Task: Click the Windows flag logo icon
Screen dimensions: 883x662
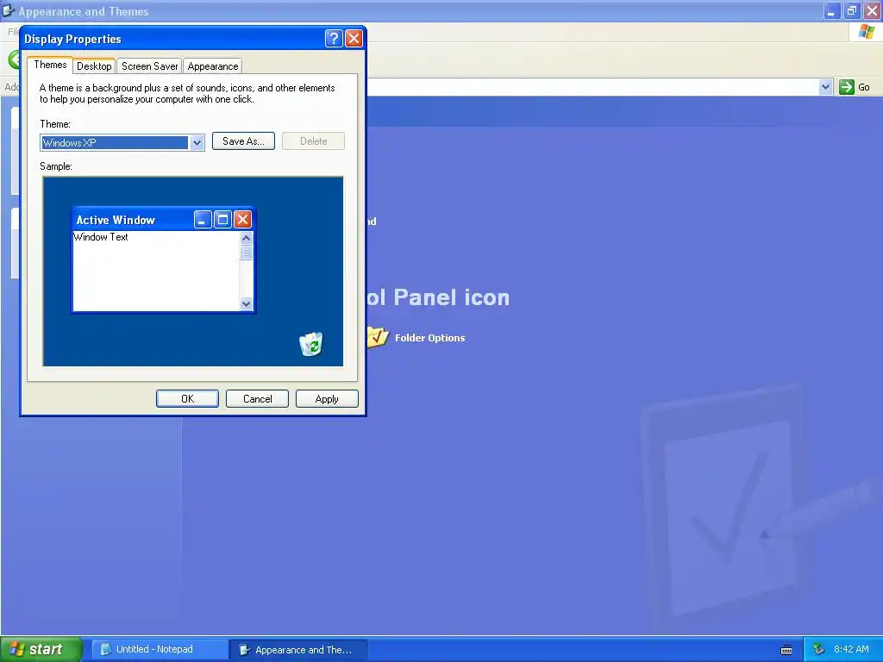Action: click(866, 32)
